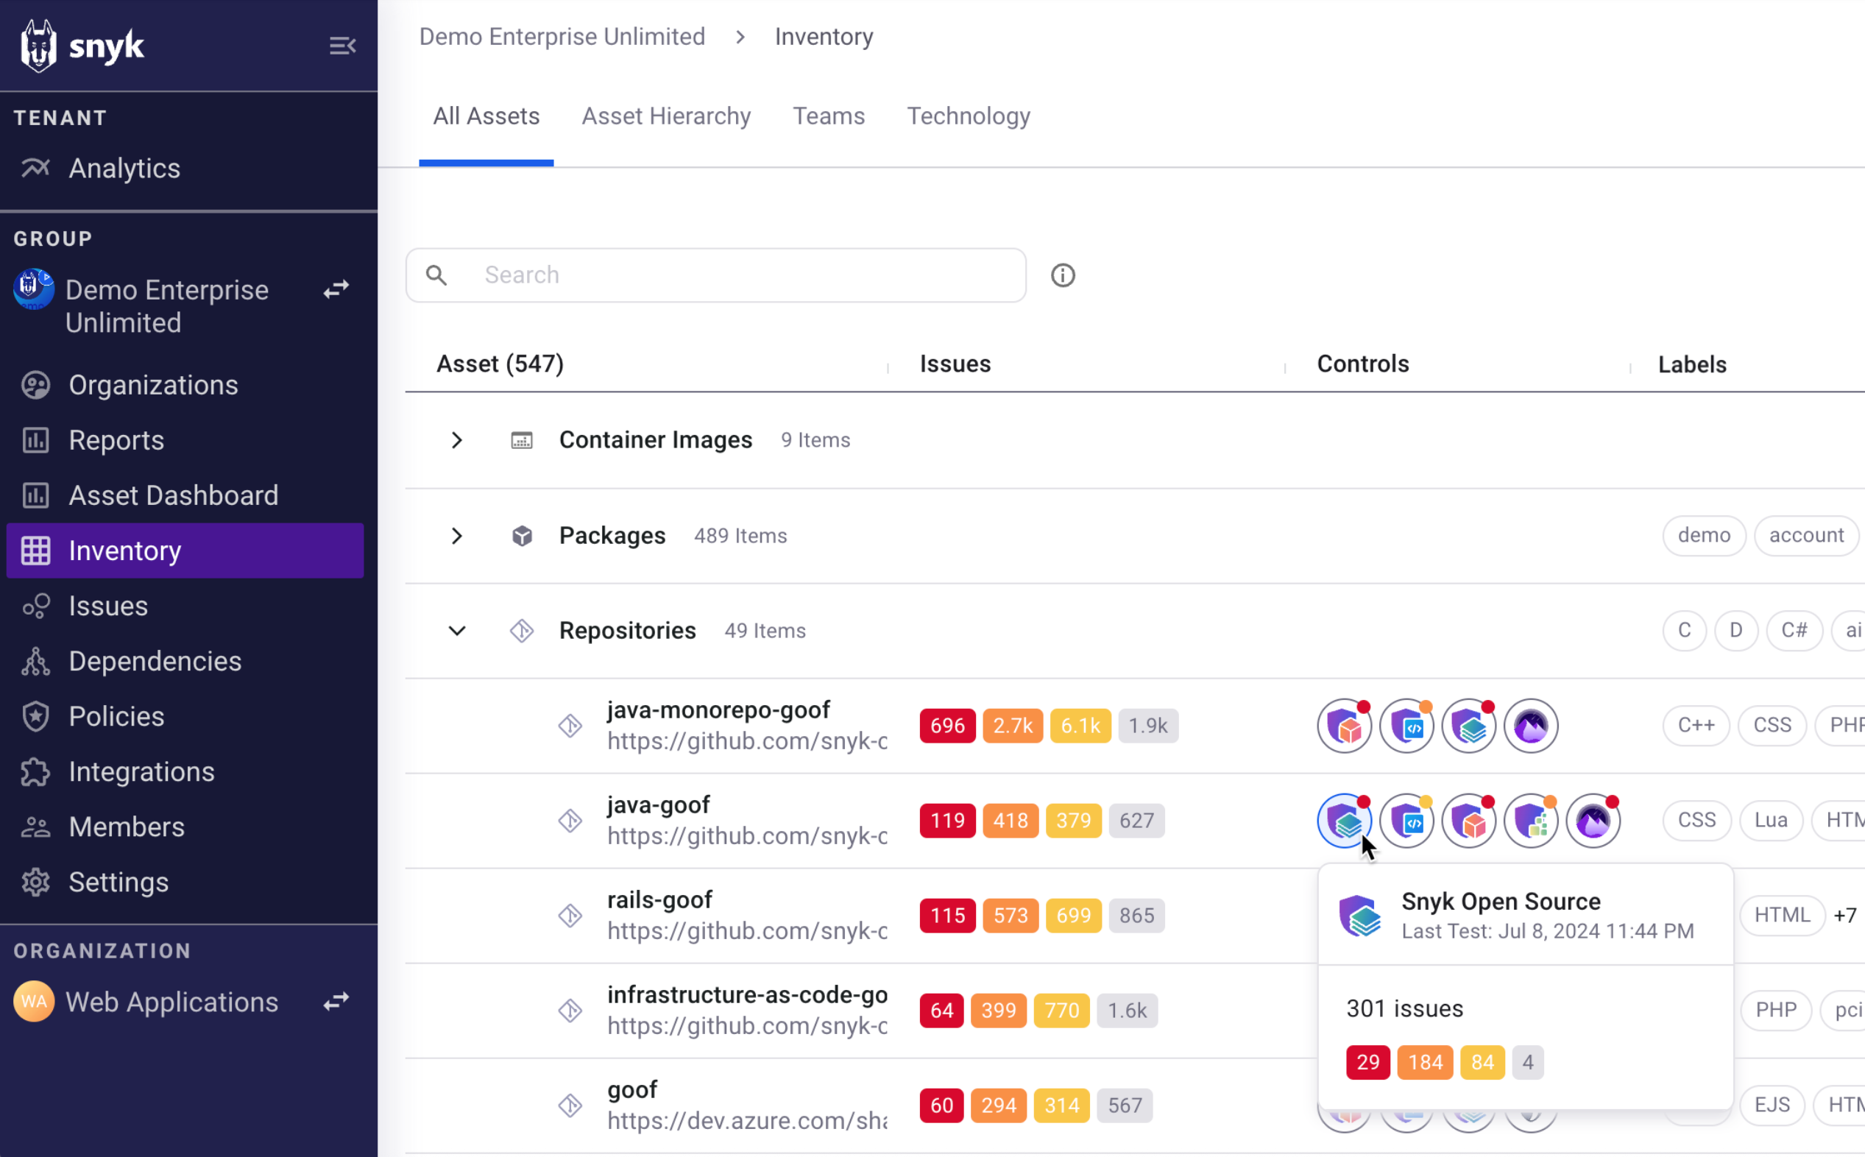Click Snyk IaC control icon for java-goof
Image resolution: width=1865 pixels, height=1157 pixels.
coord(1531,821)
